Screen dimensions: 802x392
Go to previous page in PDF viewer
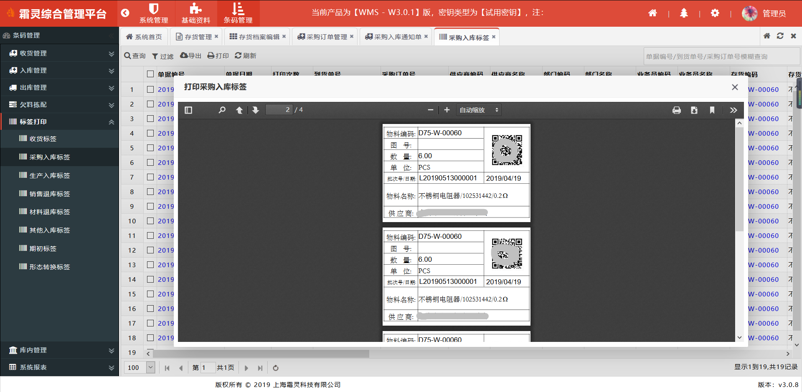(239, 110)
